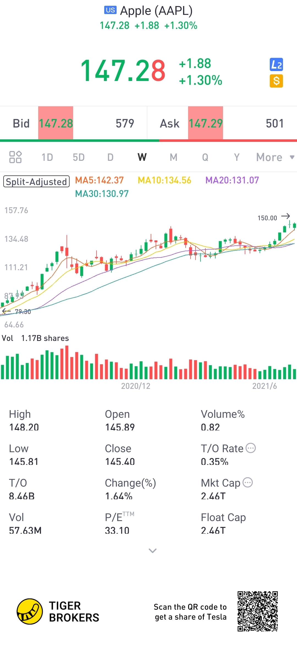The image size is (297, 659).
Task: Tap the Bid price 147.28
Action: click(56, 123)
